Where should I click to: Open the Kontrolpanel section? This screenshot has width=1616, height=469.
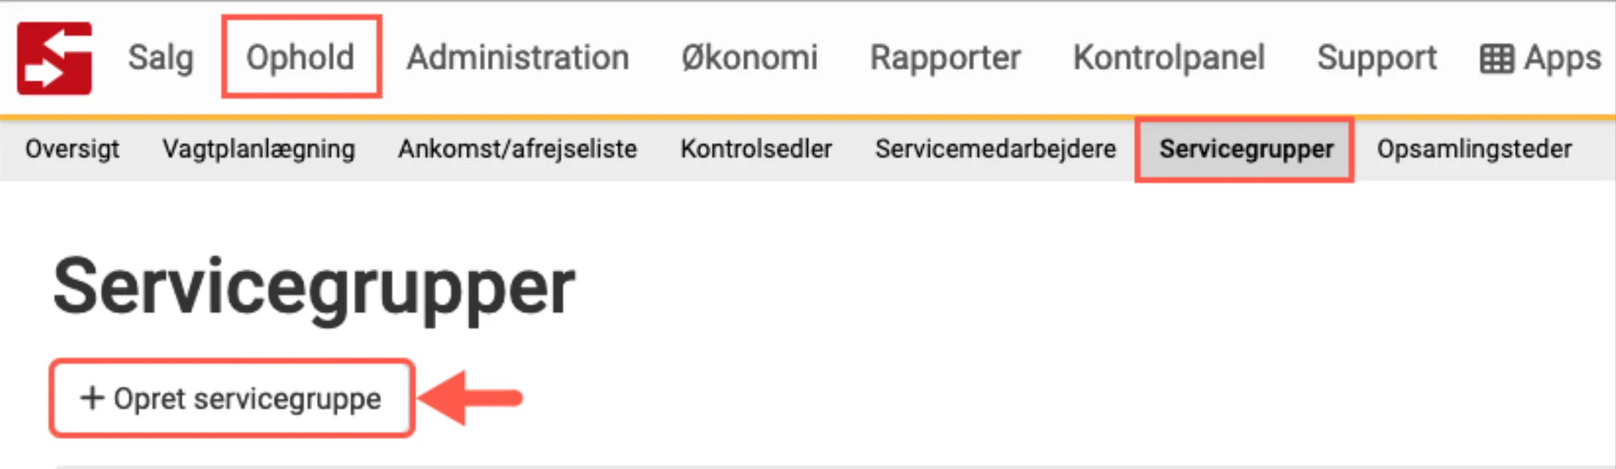point(1169,57)
